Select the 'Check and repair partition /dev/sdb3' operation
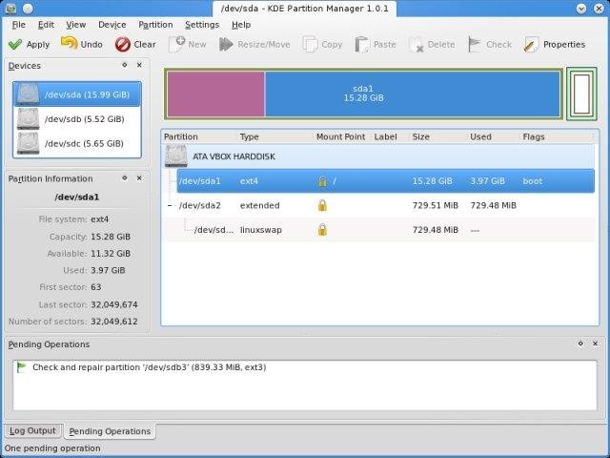 [150, 367]
